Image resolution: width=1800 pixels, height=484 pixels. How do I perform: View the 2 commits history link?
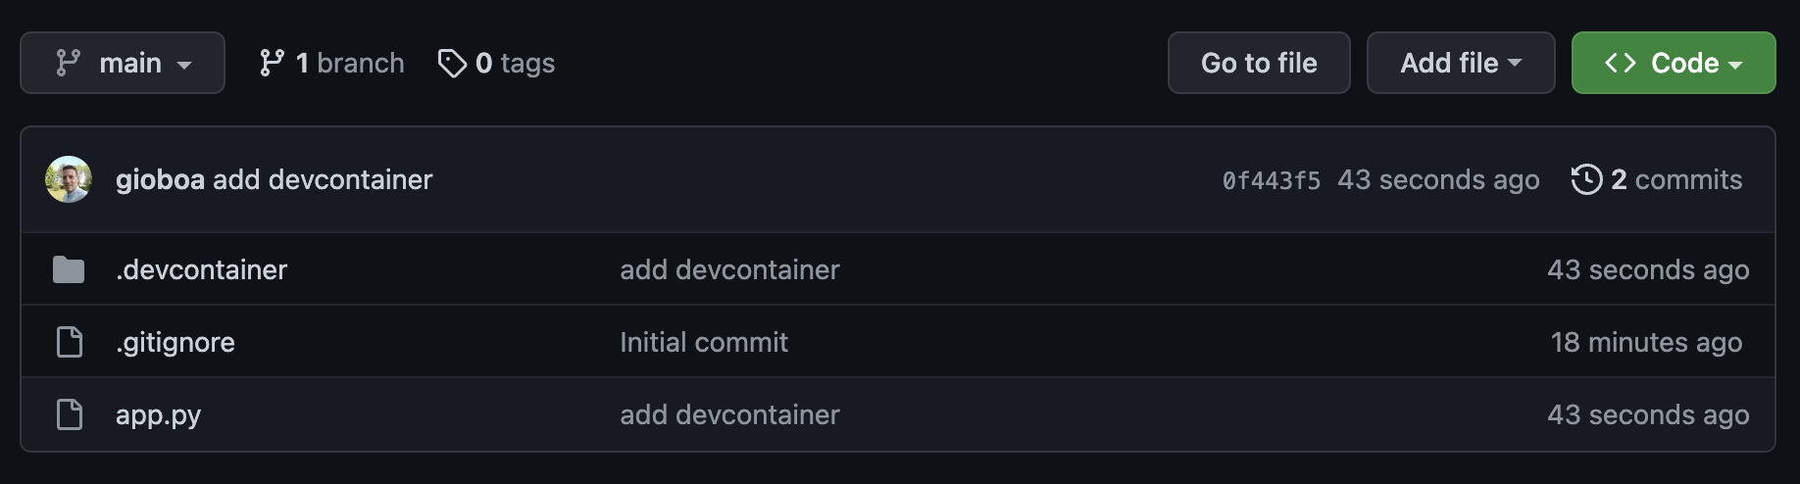(1675, 179)
